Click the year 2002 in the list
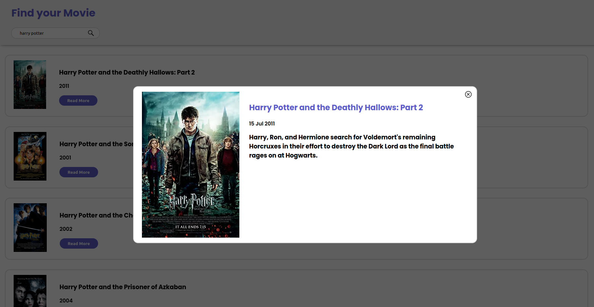This screenshot has width=594, height=307. click(66, 229)
